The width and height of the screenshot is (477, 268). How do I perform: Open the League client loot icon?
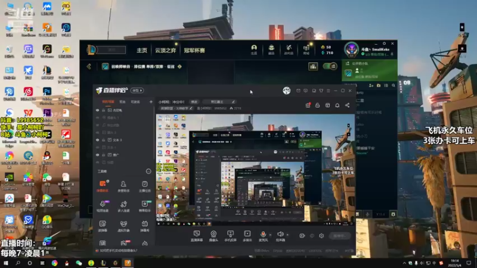(289, 49)
